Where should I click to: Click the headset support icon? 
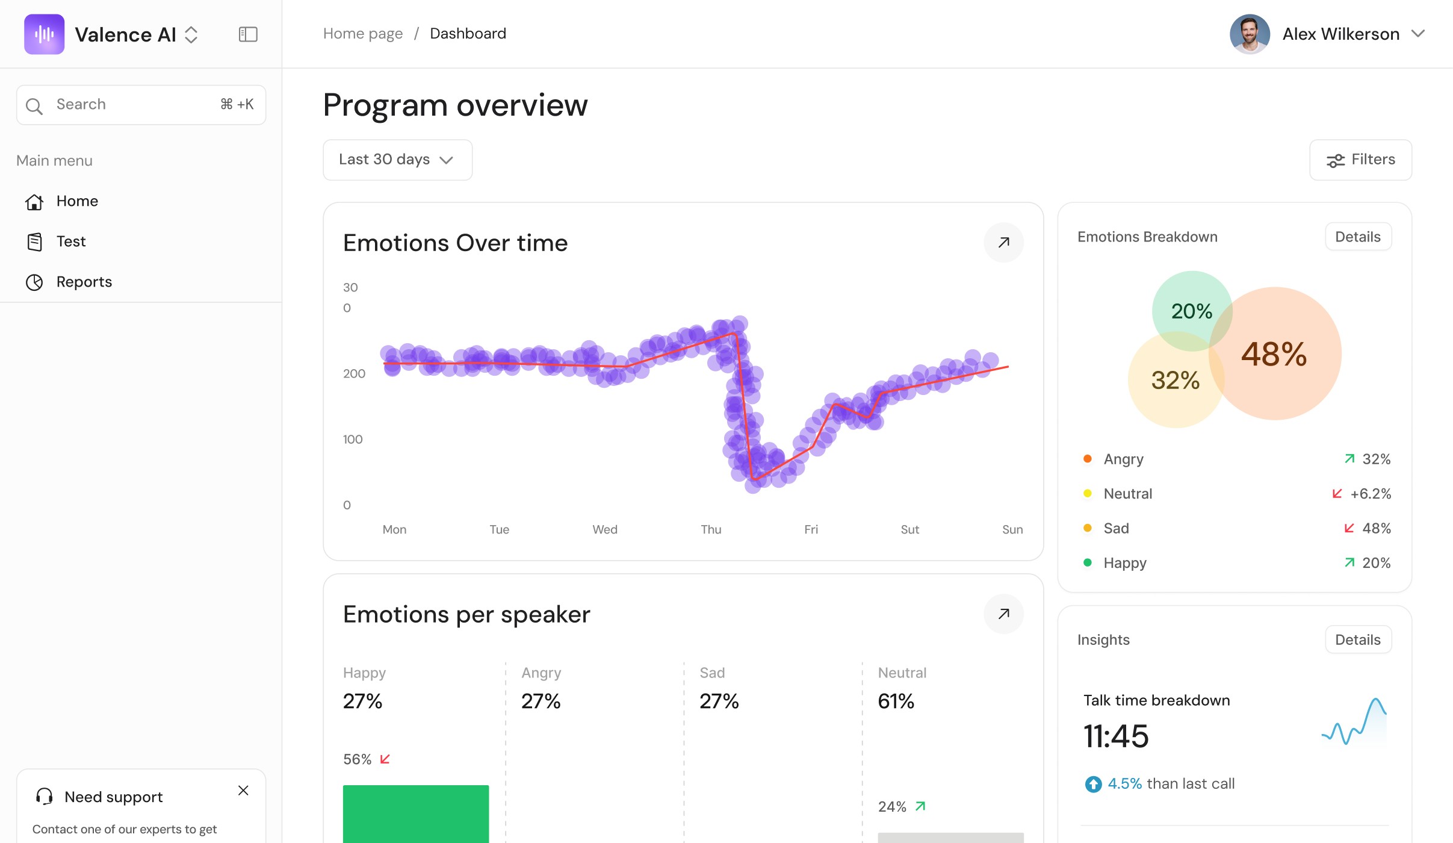(x=45, y=797)
